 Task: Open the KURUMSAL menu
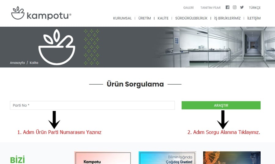[x=122, y=18]
